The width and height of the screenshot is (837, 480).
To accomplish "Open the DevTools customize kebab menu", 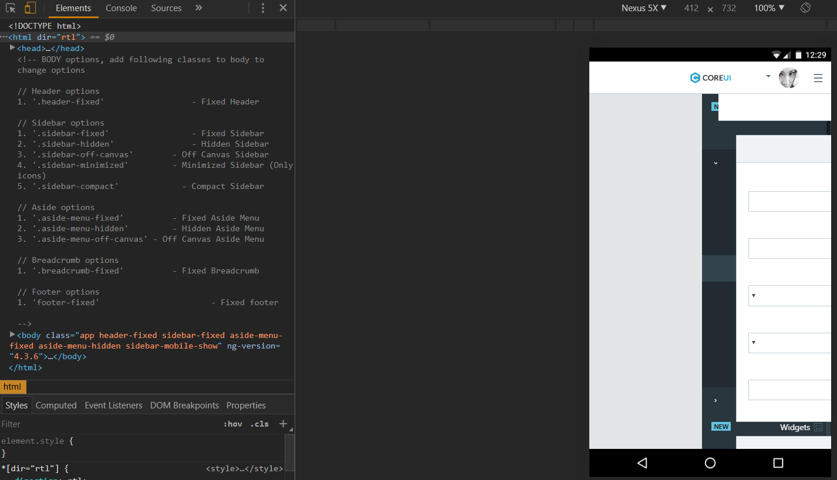I will [x=263, y=8].
